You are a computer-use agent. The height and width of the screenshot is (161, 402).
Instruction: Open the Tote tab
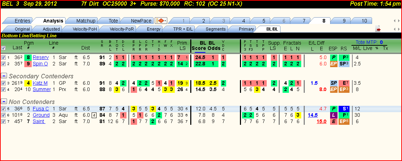point(113,21)
